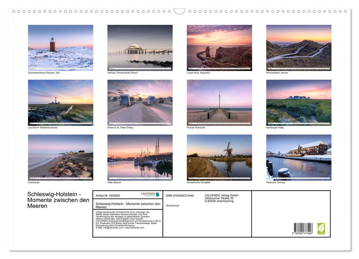The width and height of the screenshot is (359, 259).
Task: Open the Graswarder beach stones photo
Action: click(60, 158)
